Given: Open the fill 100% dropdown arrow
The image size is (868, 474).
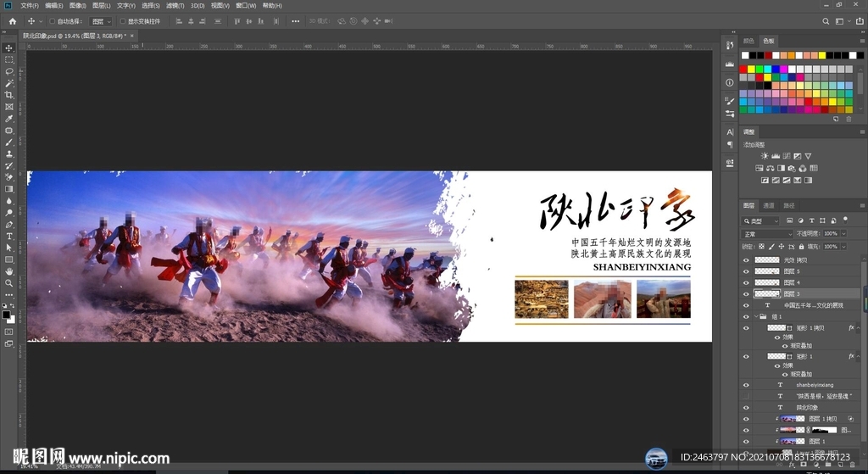Looking at the screenshot, I should click(x=843, y=247).
